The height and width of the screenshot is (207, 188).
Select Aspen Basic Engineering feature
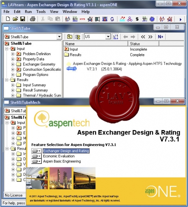pyautogui.click(x=62, y=161)
